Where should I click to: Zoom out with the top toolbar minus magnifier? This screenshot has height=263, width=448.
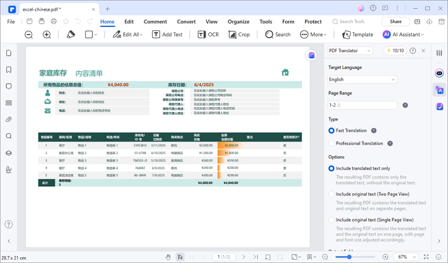tap(29, 35)
